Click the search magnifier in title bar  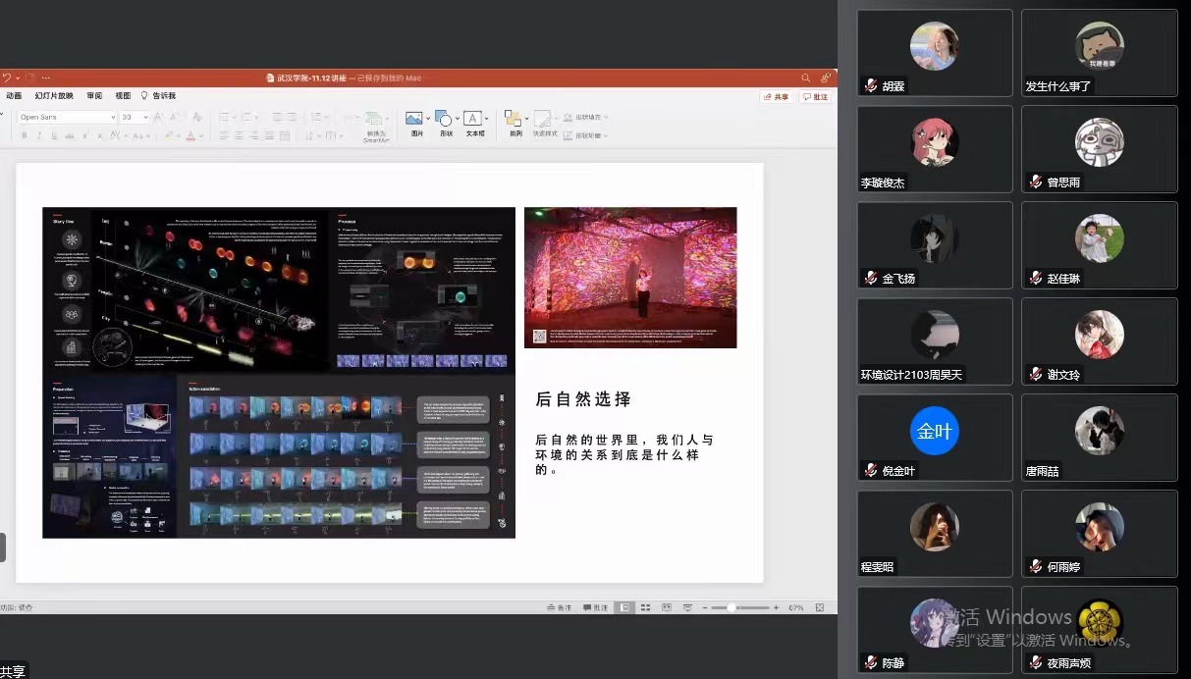(x=806, y=78)
